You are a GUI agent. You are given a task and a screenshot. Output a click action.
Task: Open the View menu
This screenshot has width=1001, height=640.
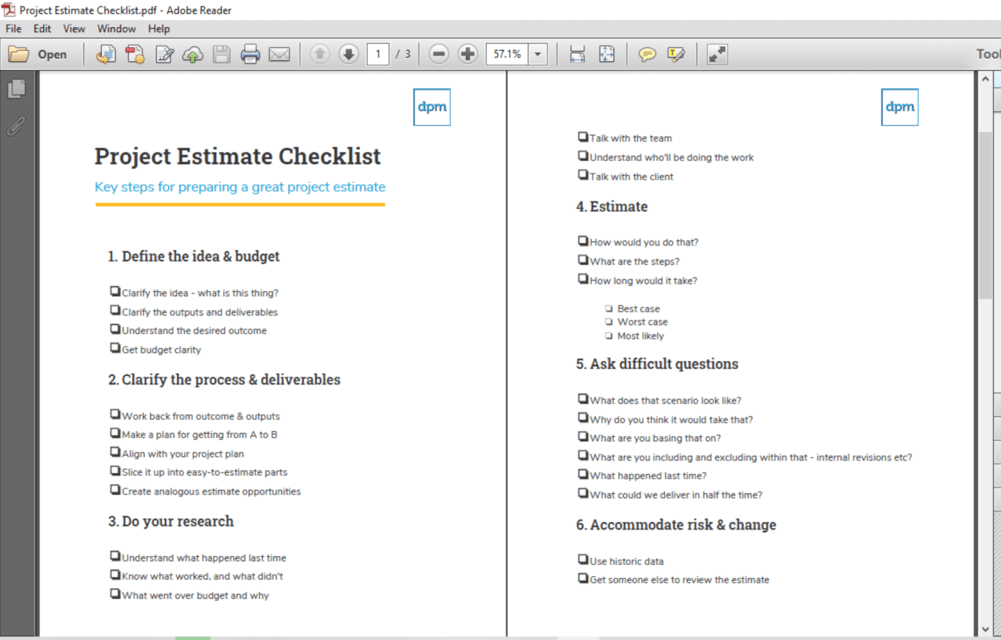coord(74,28)
